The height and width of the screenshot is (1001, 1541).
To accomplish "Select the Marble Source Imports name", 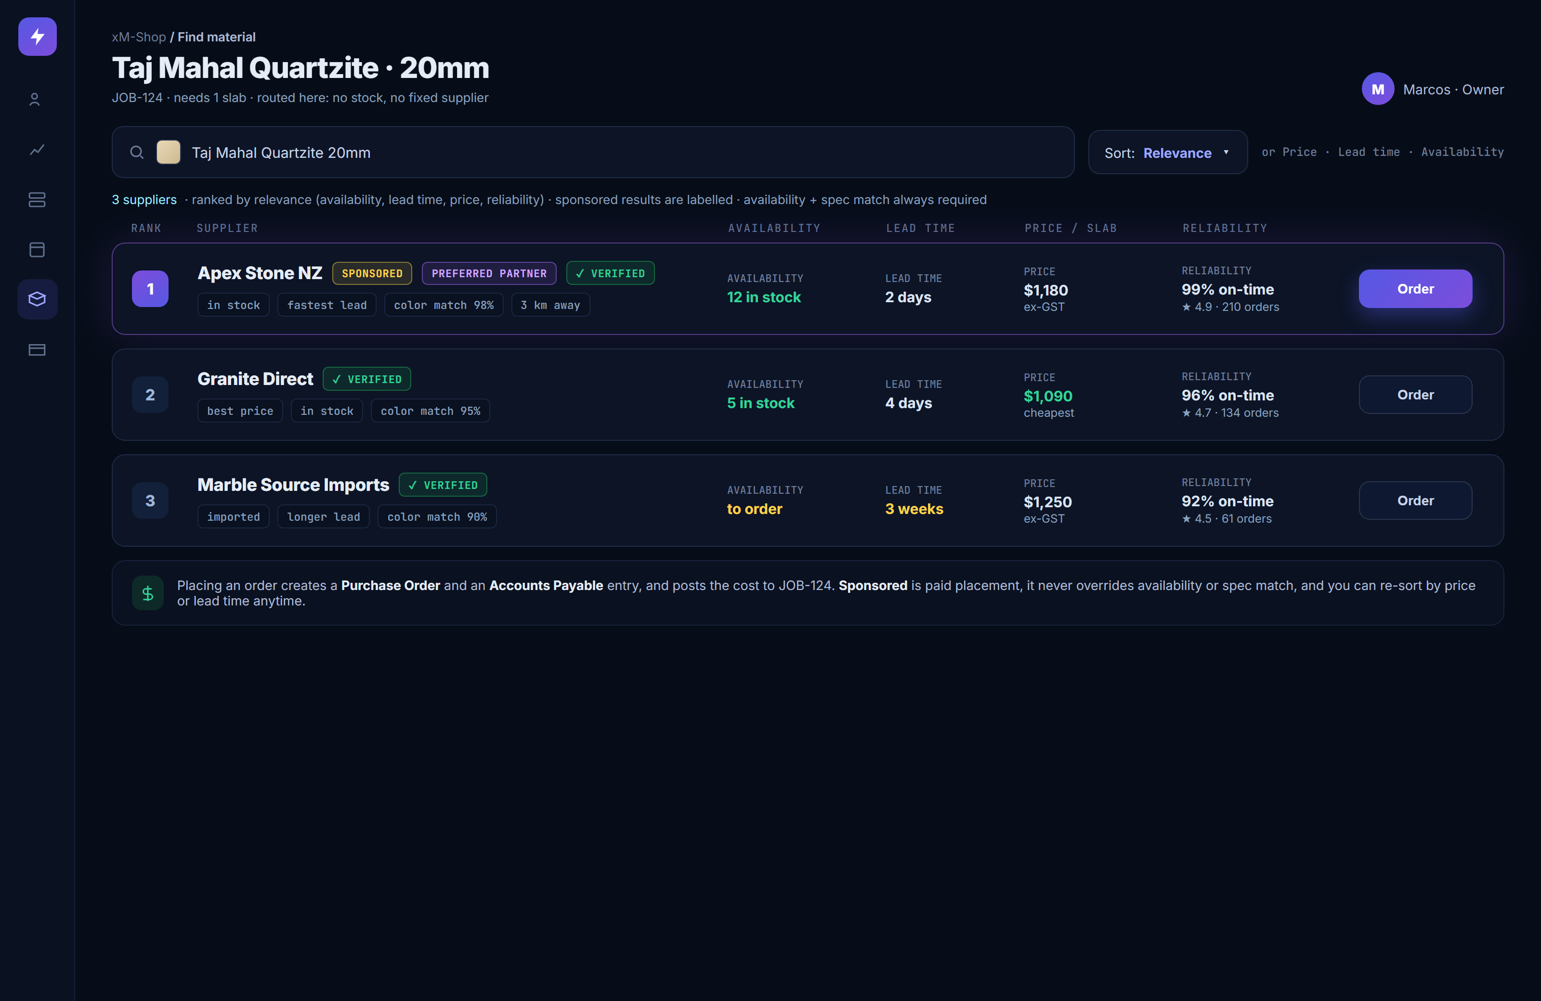I will point(293,485).
